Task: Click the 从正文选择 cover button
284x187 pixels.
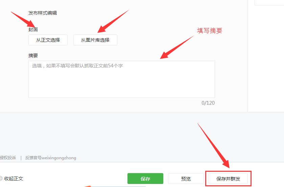Action: click(48, 40)
